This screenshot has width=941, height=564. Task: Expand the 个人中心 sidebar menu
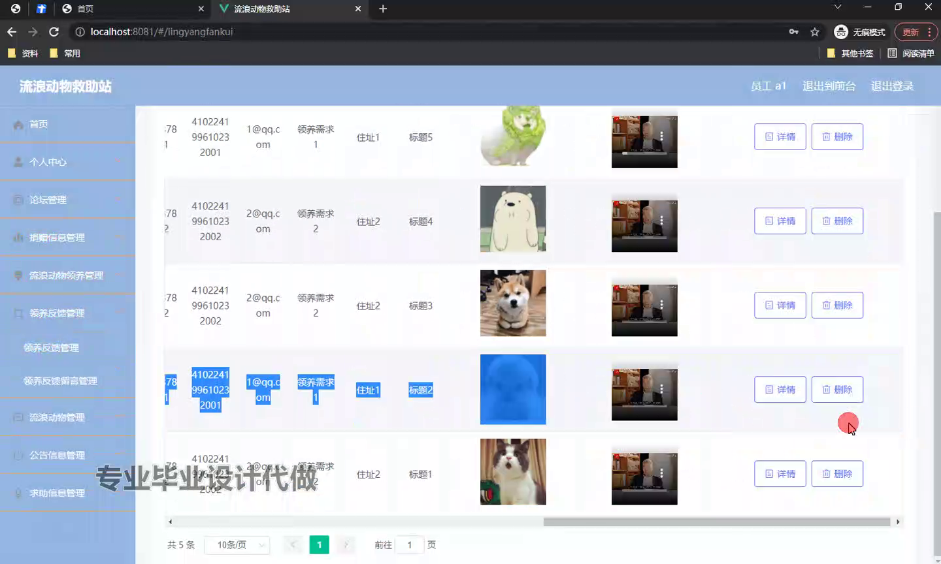click(68, 162)
